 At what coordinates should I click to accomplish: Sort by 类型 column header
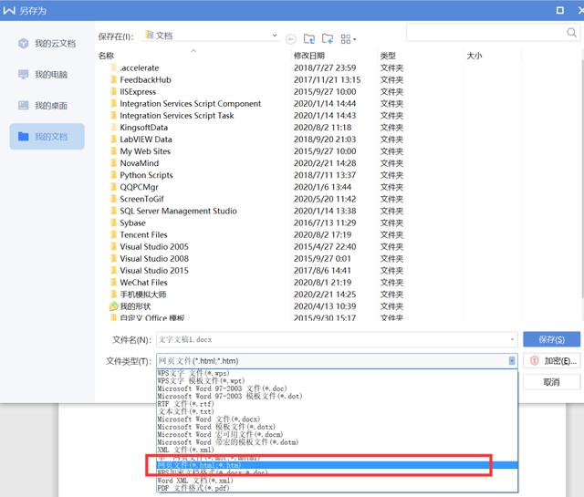(388, 56)
